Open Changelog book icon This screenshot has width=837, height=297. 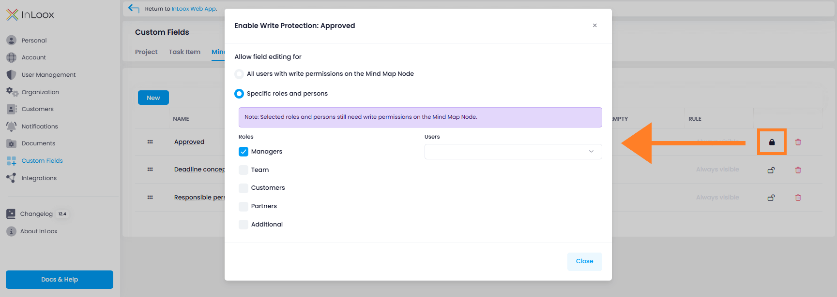[11, 214]
